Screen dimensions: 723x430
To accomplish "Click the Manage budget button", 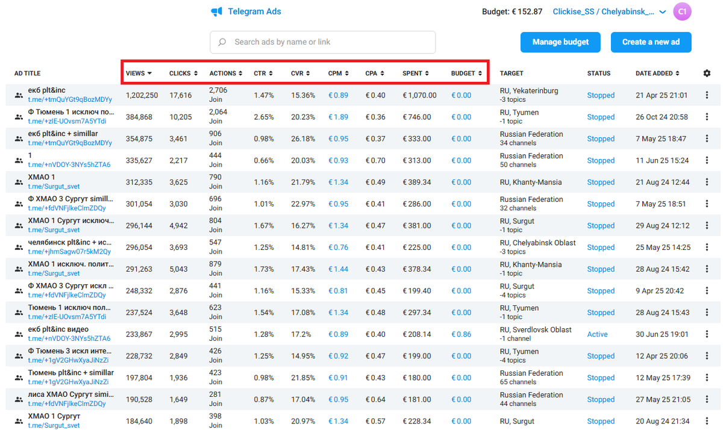I will click(x=560, y=42).
